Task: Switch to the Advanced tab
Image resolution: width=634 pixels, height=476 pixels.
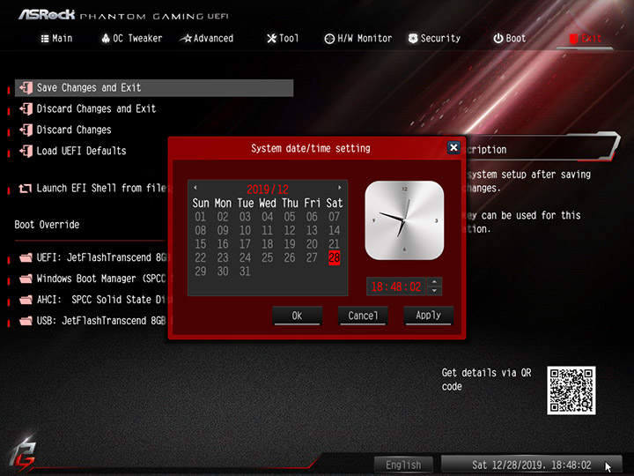Action: tap(207, 39)
